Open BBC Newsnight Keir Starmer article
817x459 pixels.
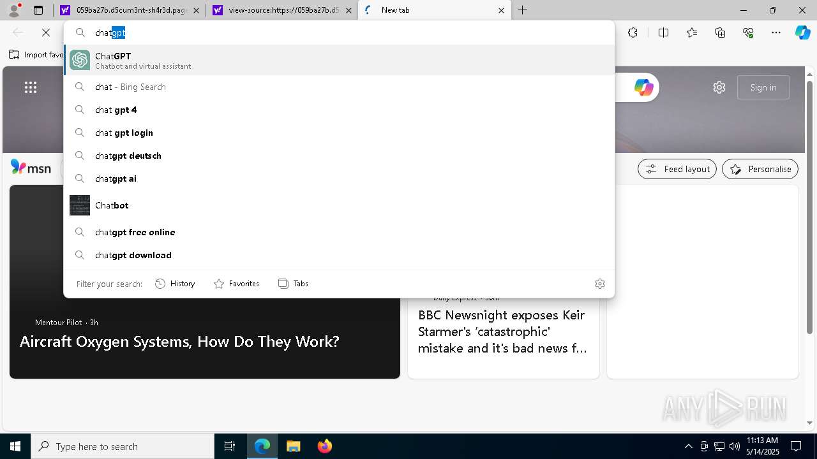coord(503,331)
